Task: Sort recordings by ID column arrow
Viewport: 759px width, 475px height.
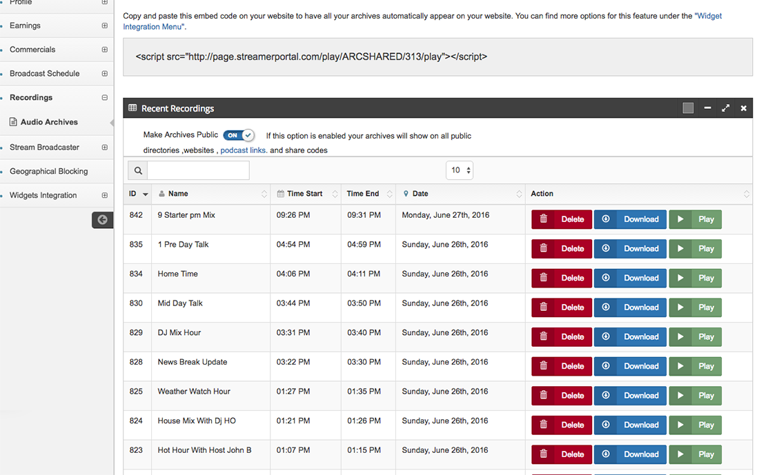Action: (145, 194)
